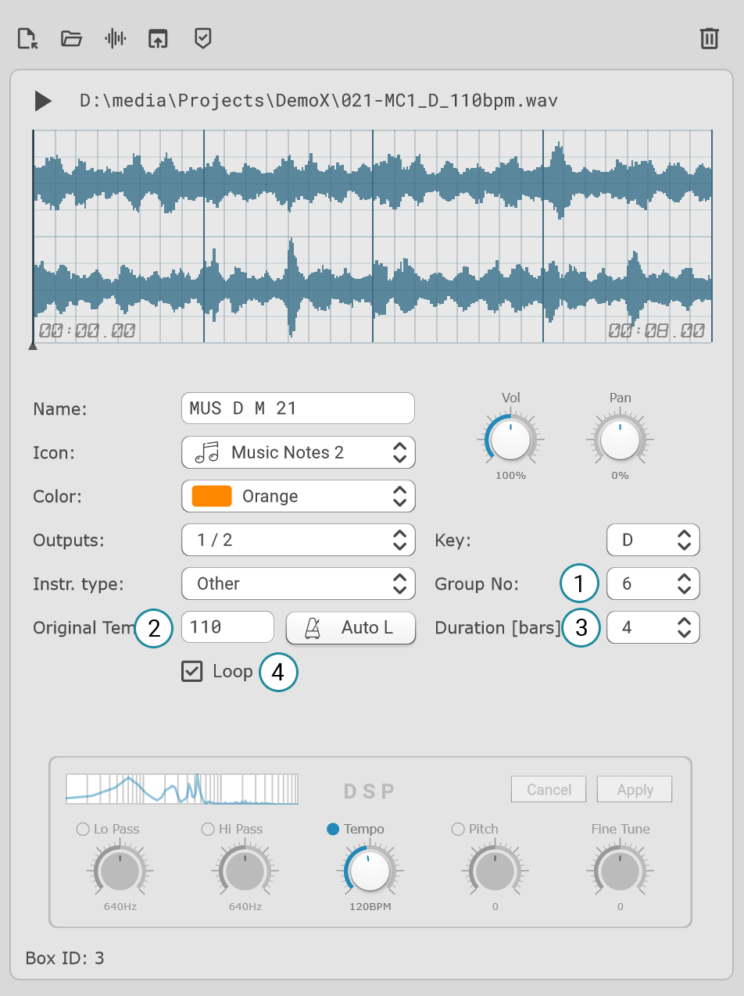Click the Pan knob
Screen dimensions: 744x996
click(x=621, y=440)
